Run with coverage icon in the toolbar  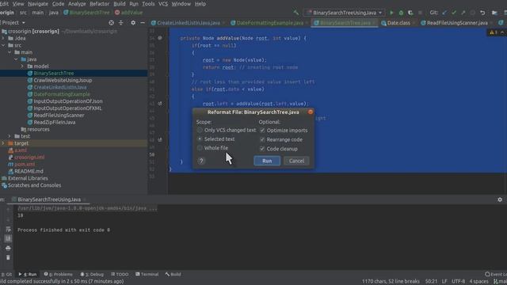point(410,13)
